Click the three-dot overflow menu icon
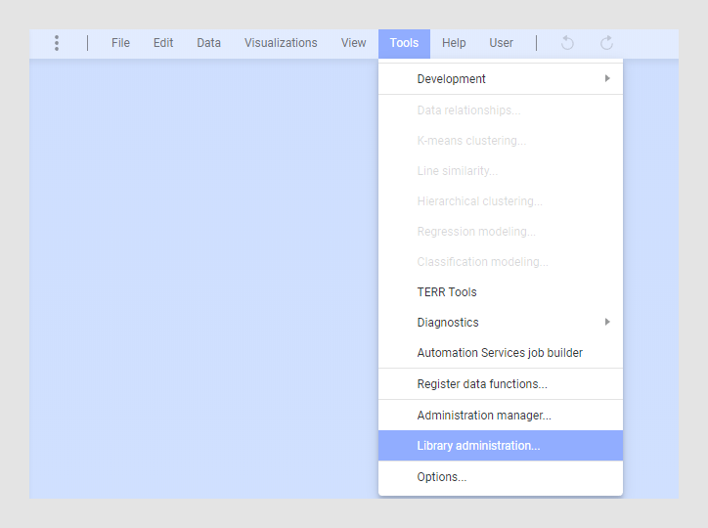The width and height of the screenshot is (708, 528). (57, 43)
